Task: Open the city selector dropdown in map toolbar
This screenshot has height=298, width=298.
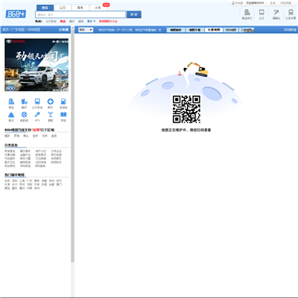Action: (x=86, y=30)
